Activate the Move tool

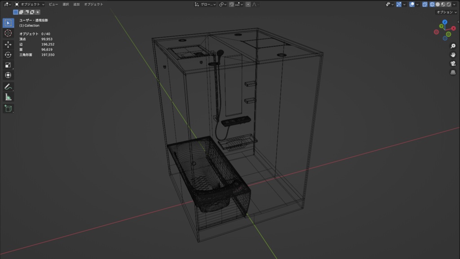(x=8, y=44)
